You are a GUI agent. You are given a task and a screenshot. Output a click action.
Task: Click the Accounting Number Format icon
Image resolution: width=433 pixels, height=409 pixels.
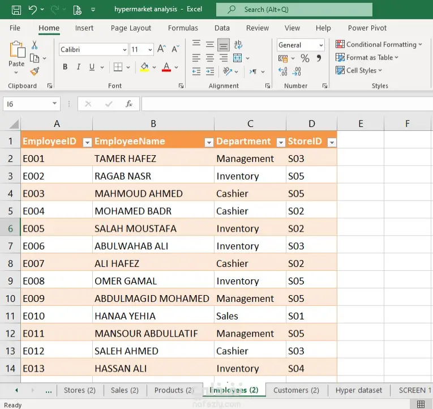283,58
